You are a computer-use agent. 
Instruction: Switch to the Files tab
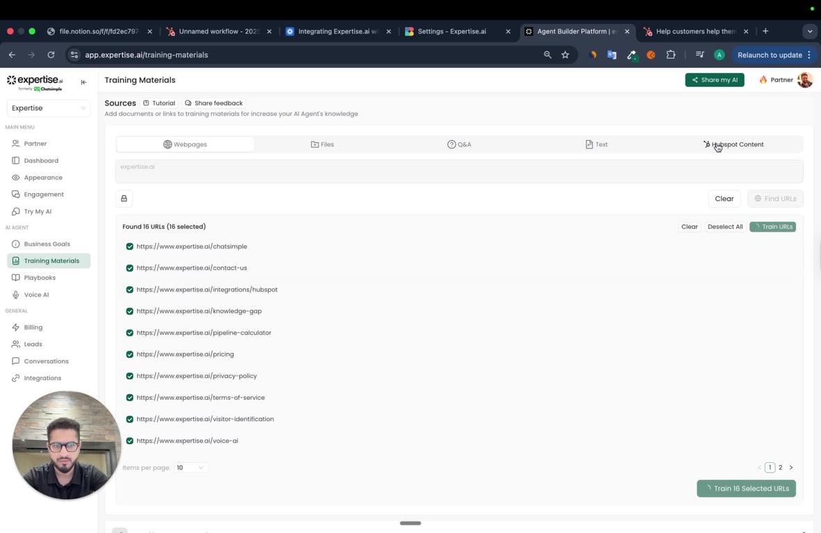coord(322,144)
